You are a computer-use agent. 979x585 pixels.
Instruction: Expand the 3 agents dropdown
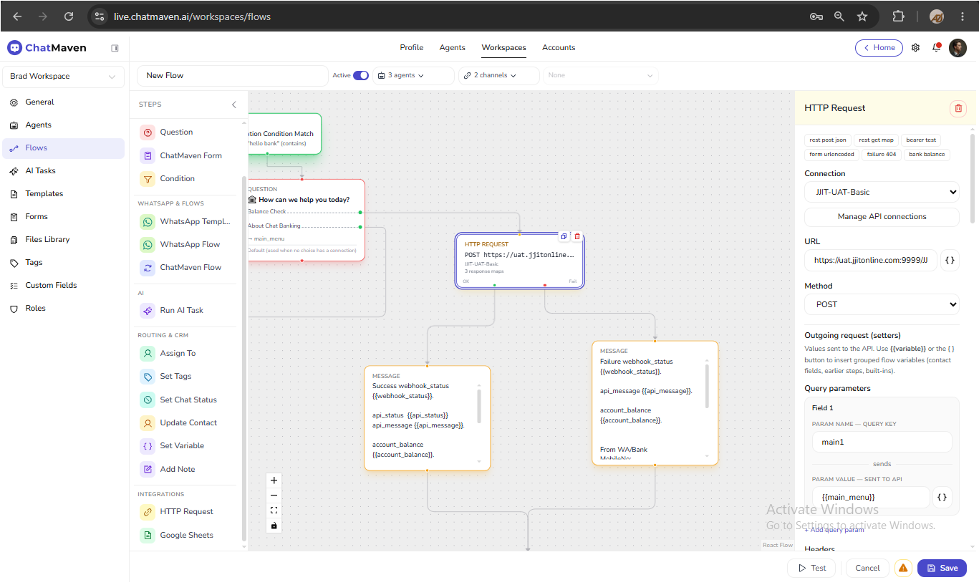(413, 75)
